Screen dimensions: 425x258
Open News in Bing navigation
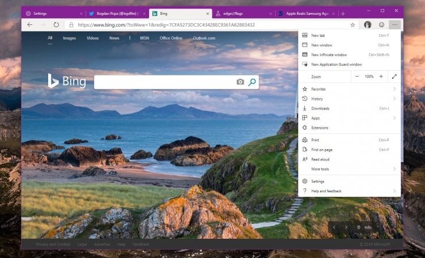(x=114, y=38)
